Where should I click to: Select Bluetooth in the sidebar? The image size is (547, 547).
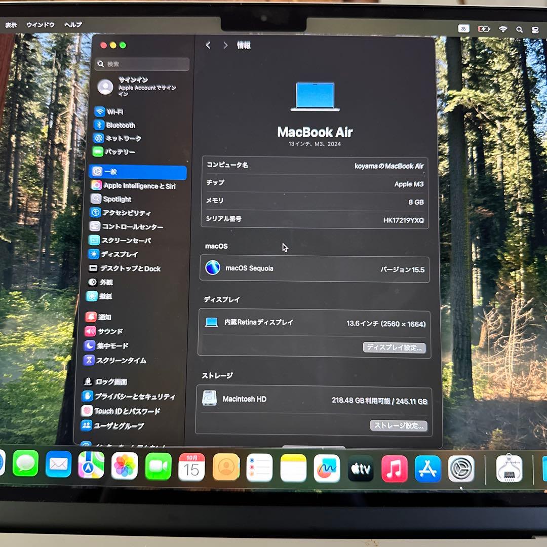point(120,125)
